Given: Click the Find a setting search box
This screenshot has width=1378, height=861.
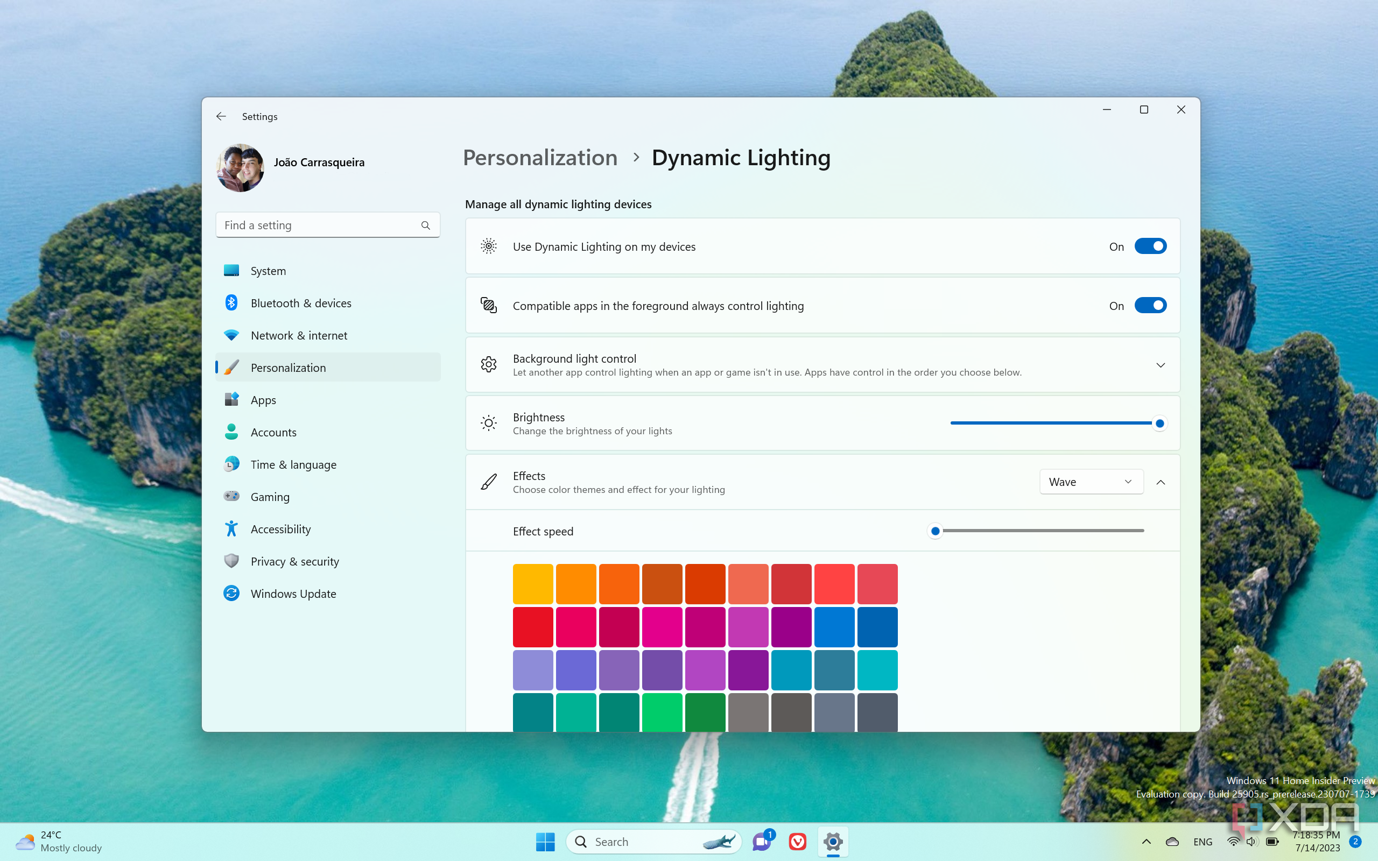Looking at the screenshot, I should (319, 225).
